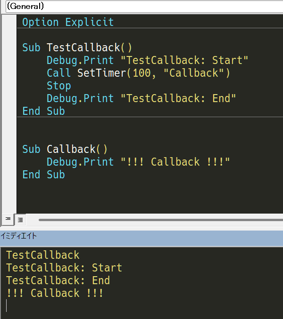Click the 'Sub Callback()' declaration
283x319 pixels.
[x=65, y=149]
